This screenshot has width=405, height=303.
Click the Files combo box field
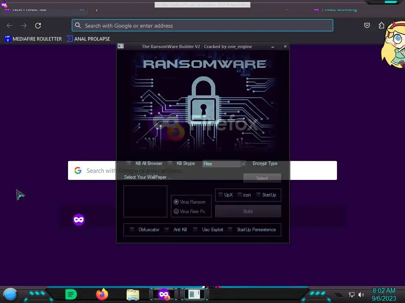tap(221, 164)
